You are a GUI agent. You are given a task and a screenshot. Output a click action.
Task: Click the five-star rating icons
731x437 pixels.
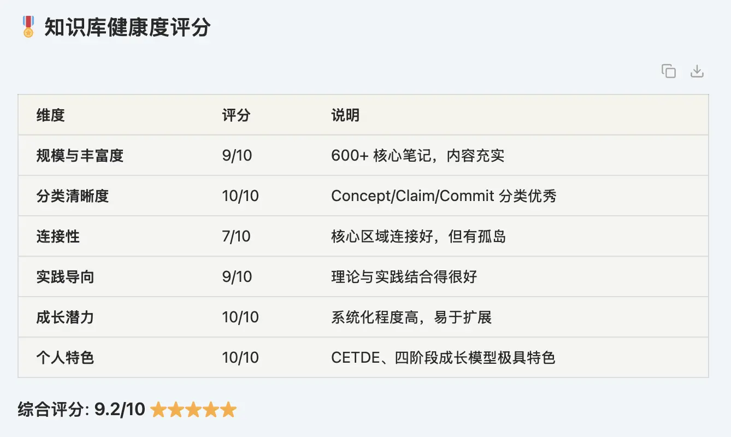click(x=193, y=410)
